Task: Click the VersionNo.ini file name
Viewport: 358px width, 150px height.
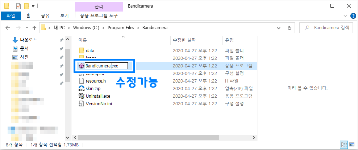Action: click(x=99, y=104)
